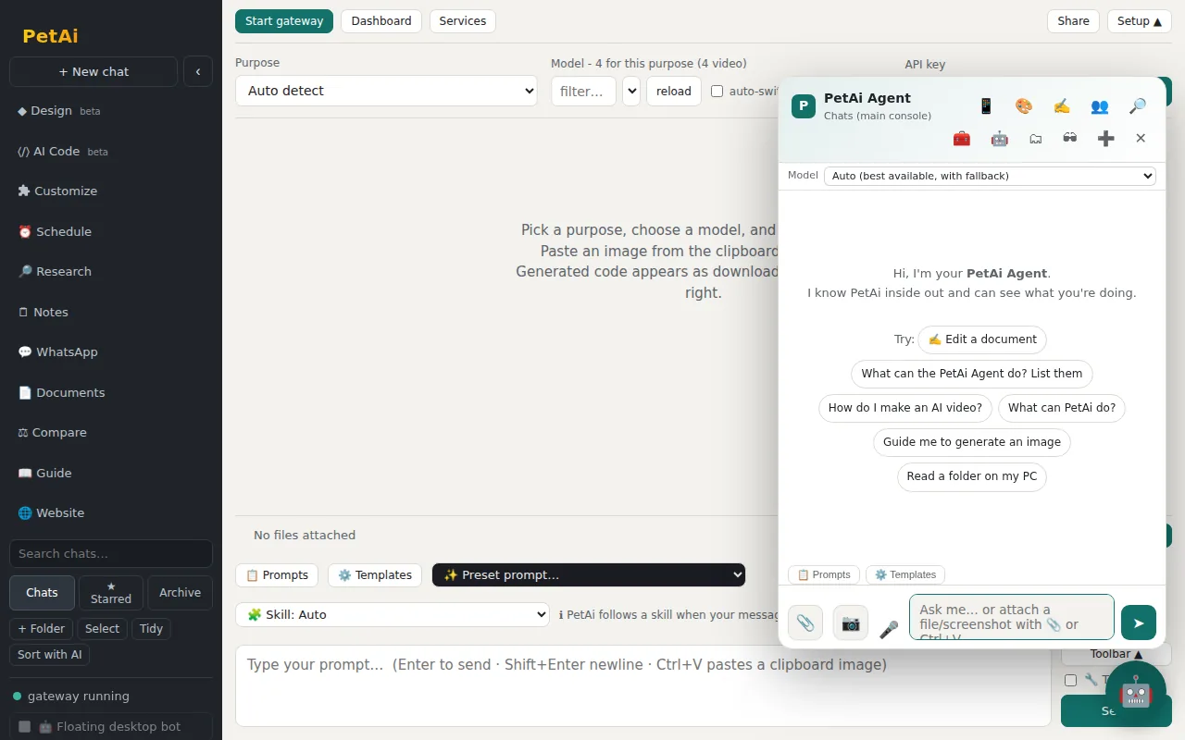
Task: Click the card index dividers icon in Agent header
Action: (x=1036, y=138)
